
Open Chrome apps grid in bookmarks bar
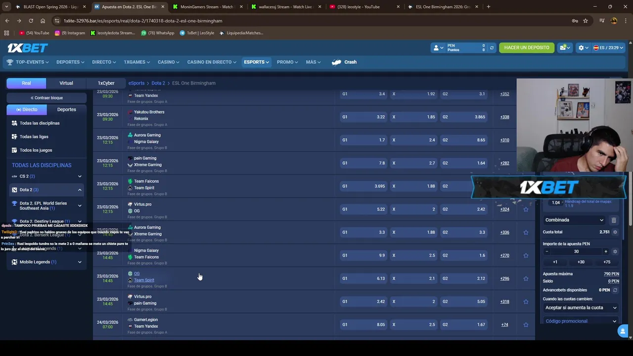pos(6,33)
